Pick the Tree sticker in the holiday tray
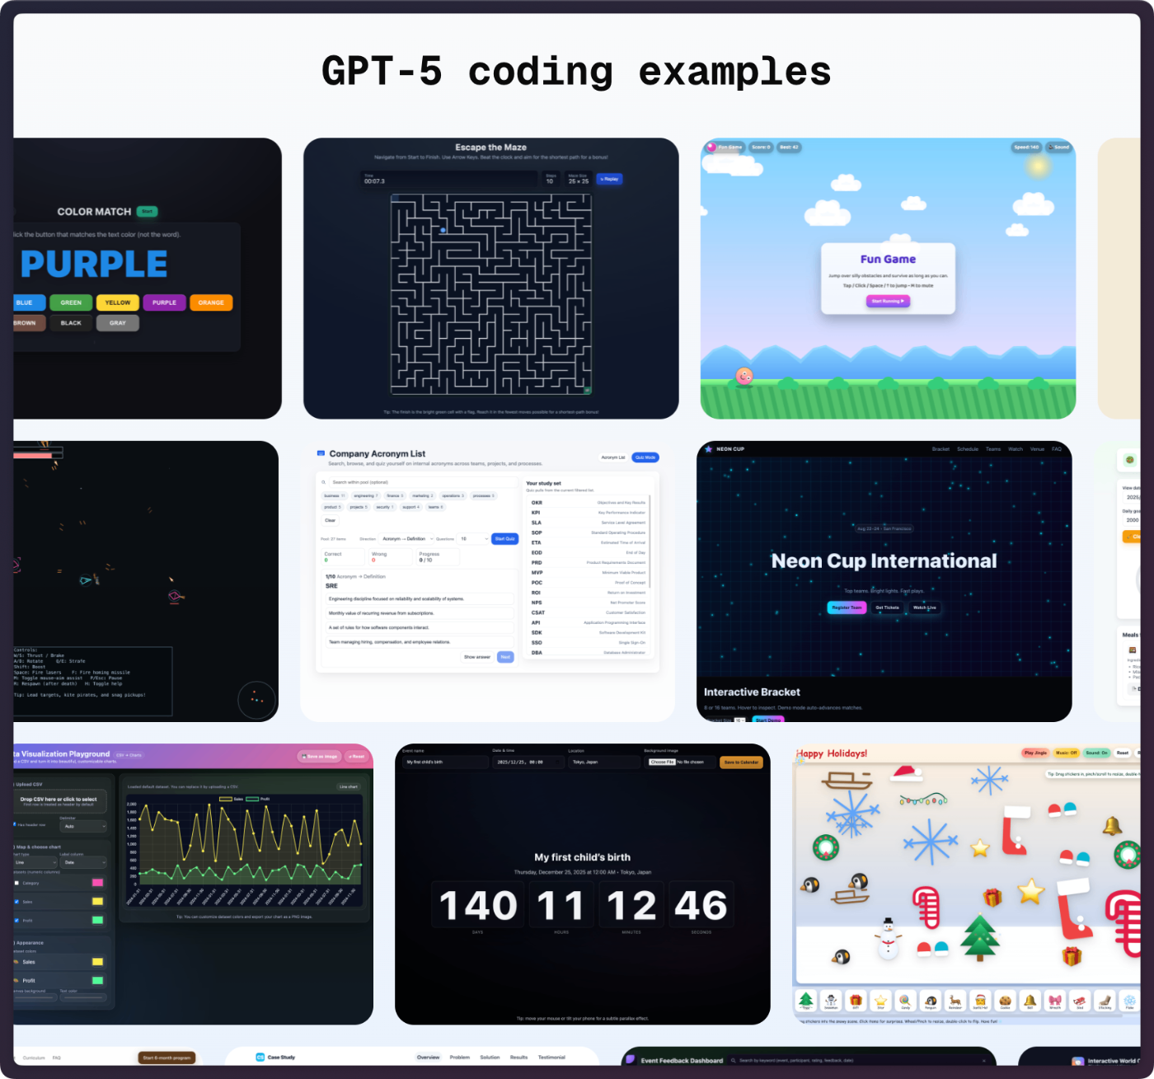1154x1079 pixels. click(805, 1001)
